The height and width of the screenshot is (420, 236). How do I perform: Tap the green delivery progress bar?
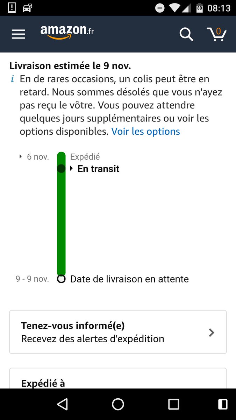61,213
